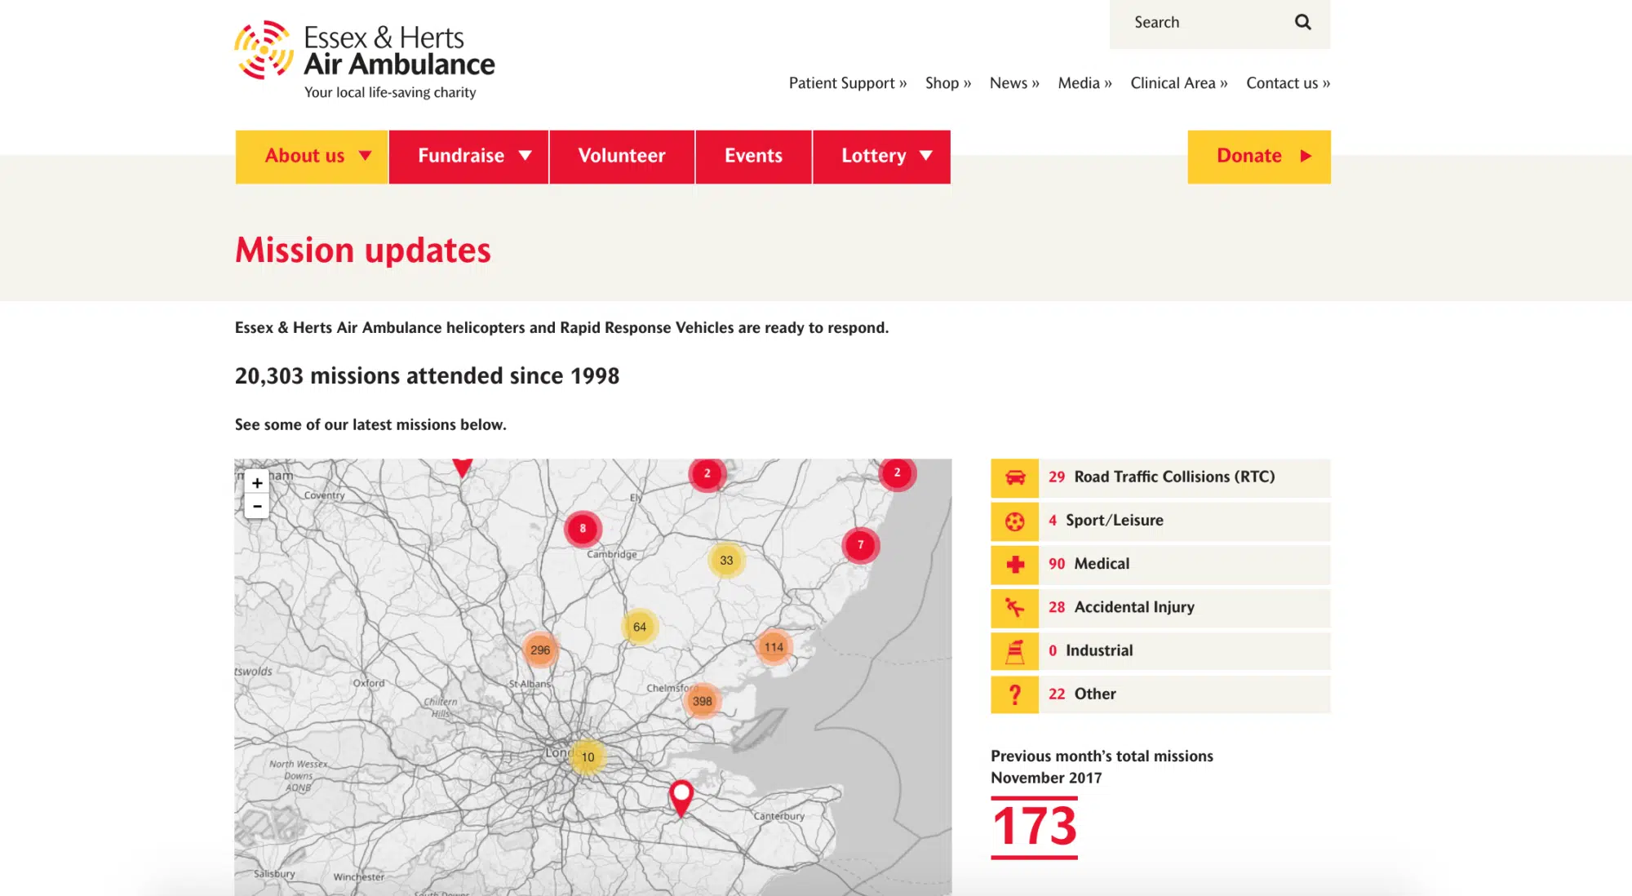Click the Essex & Herts Air Ambulance logo
Image resolution: width=1632 pixels, height=896 pixels.
click(x=365, y=60)
